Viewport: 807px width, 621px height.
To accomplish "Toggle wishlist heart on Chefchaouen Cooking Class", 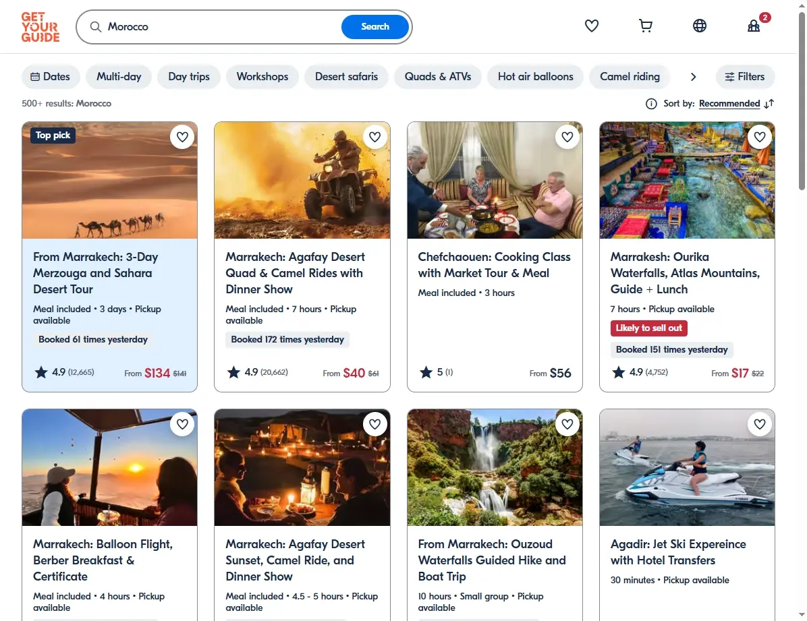I will point(567,137).
